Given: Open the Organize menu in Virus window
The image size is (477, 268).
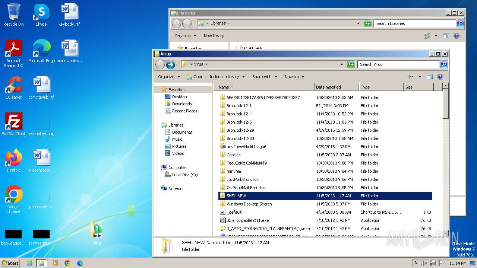Looking at the screenshot, I should tap(169, 77).
